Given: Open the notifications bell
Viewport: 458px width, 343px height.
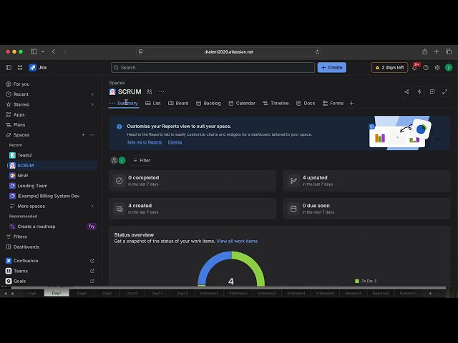Looking at the screenshot, I should coord(414,67).
